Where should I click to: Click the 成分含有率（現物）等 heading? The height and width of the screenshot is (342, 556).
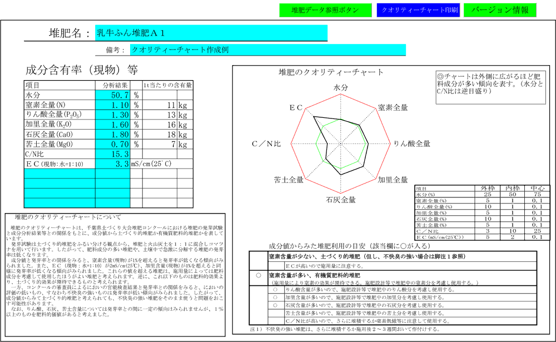(x=82, y=70)
